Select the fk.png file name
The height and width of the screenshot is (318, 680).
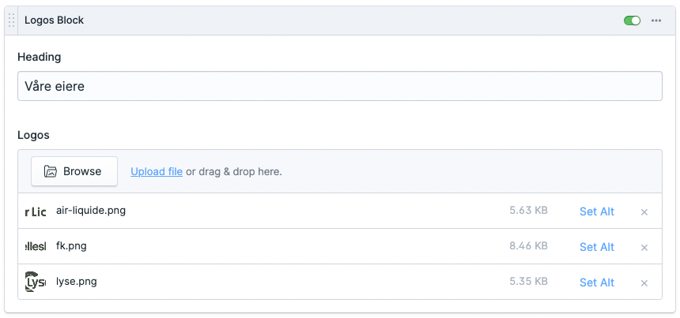point(71,246)
